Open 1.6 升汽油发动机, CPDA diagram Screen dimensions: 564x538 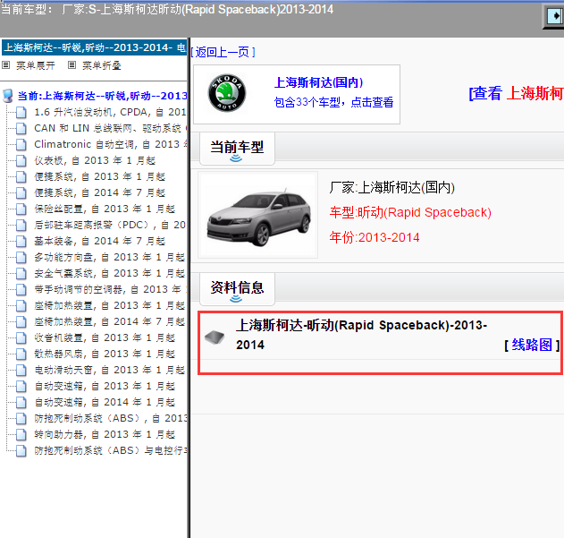point(110,113)
